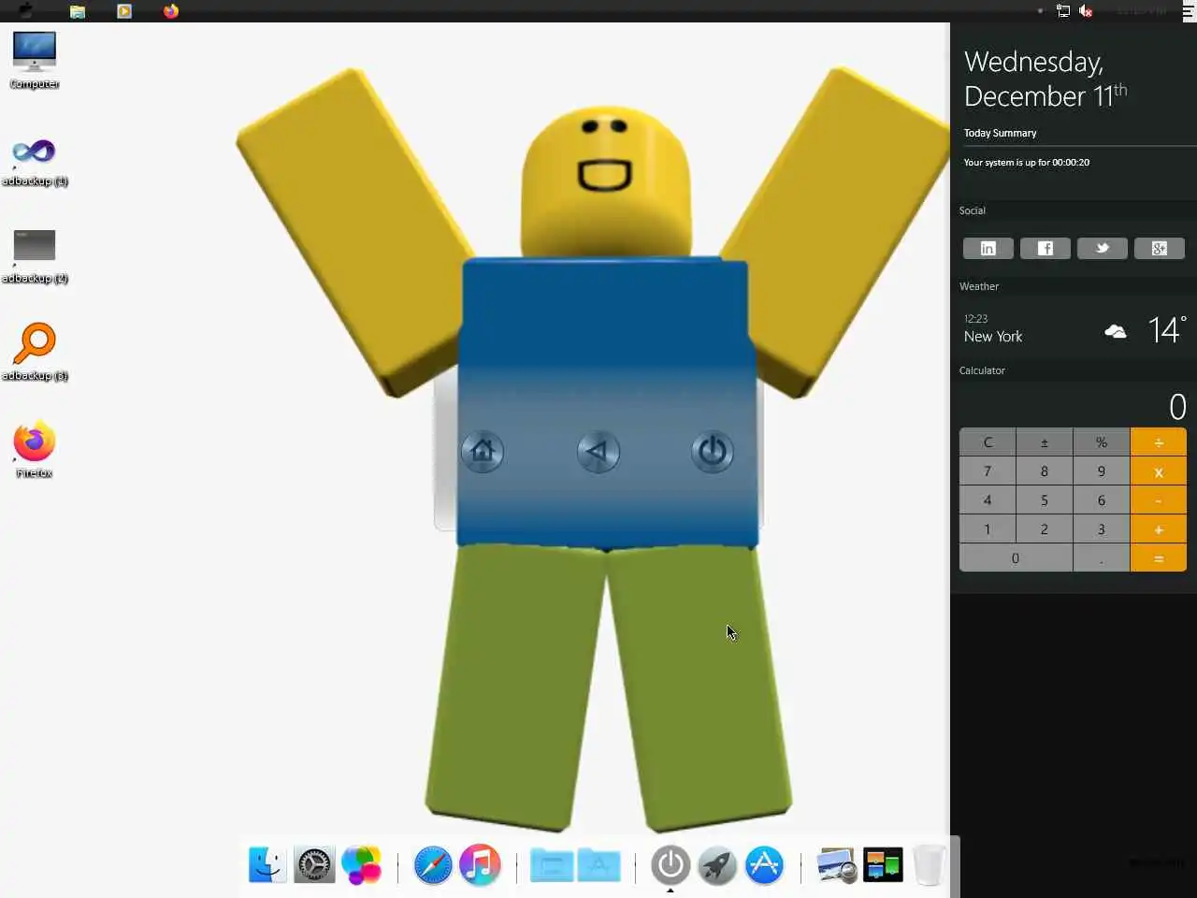Click the muted volume tray icon

(x=1086, y=11)
